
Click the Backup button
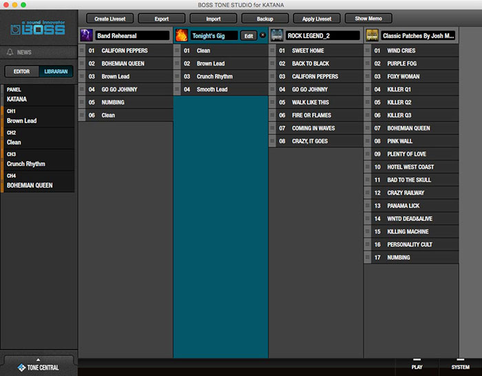[x=265, y=19]
